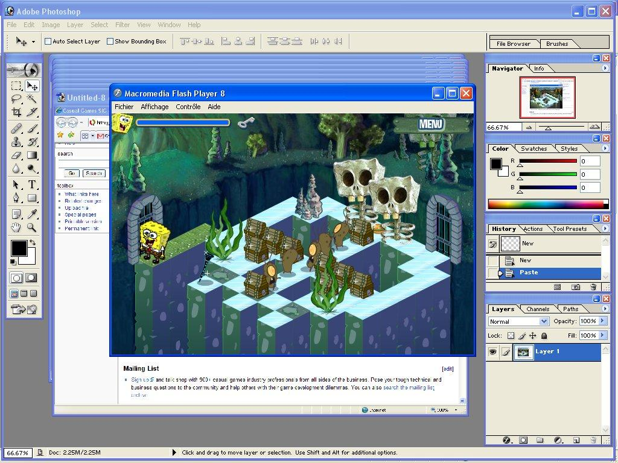Click the edit link beside Mailing List

pyautogui.click(x=448, y=369)
